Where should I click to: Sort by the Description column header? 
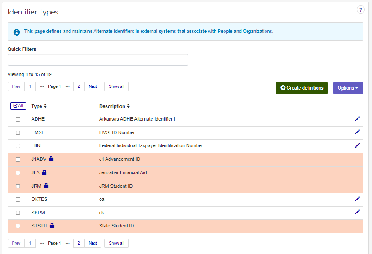tap(114, 107)
